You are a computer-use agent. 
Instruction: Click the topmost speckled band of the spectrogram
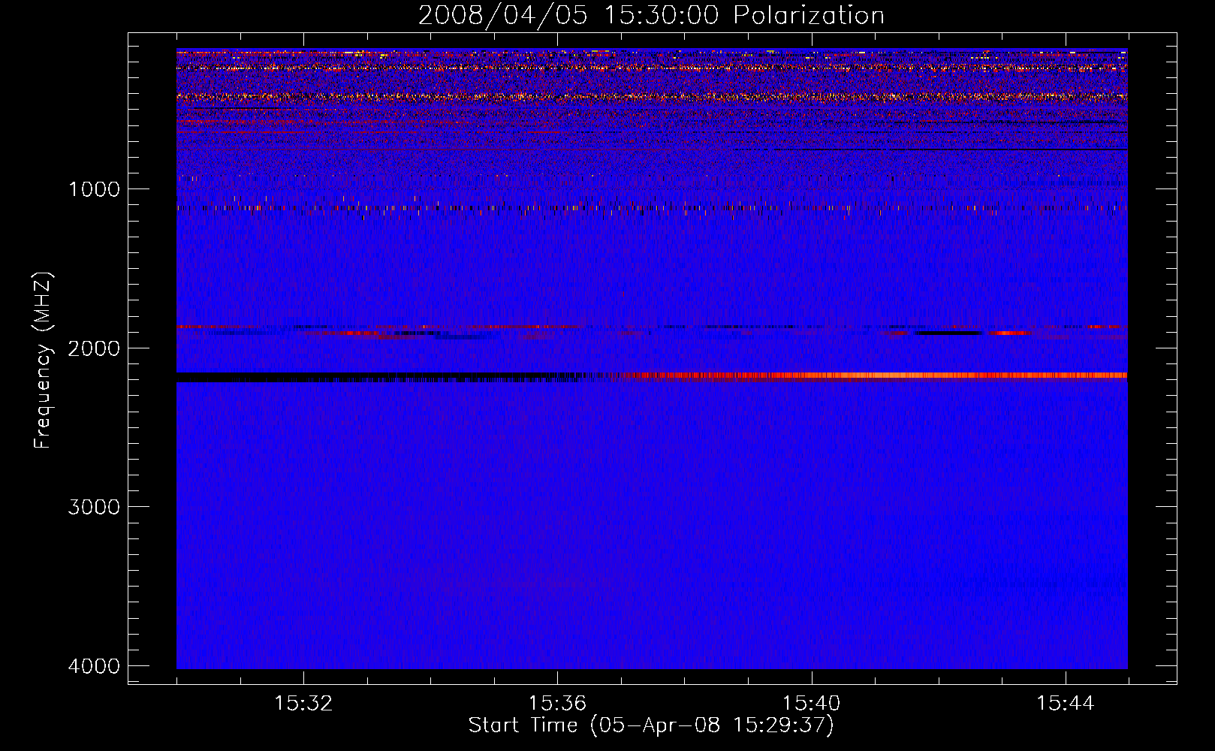coord(650,53)
